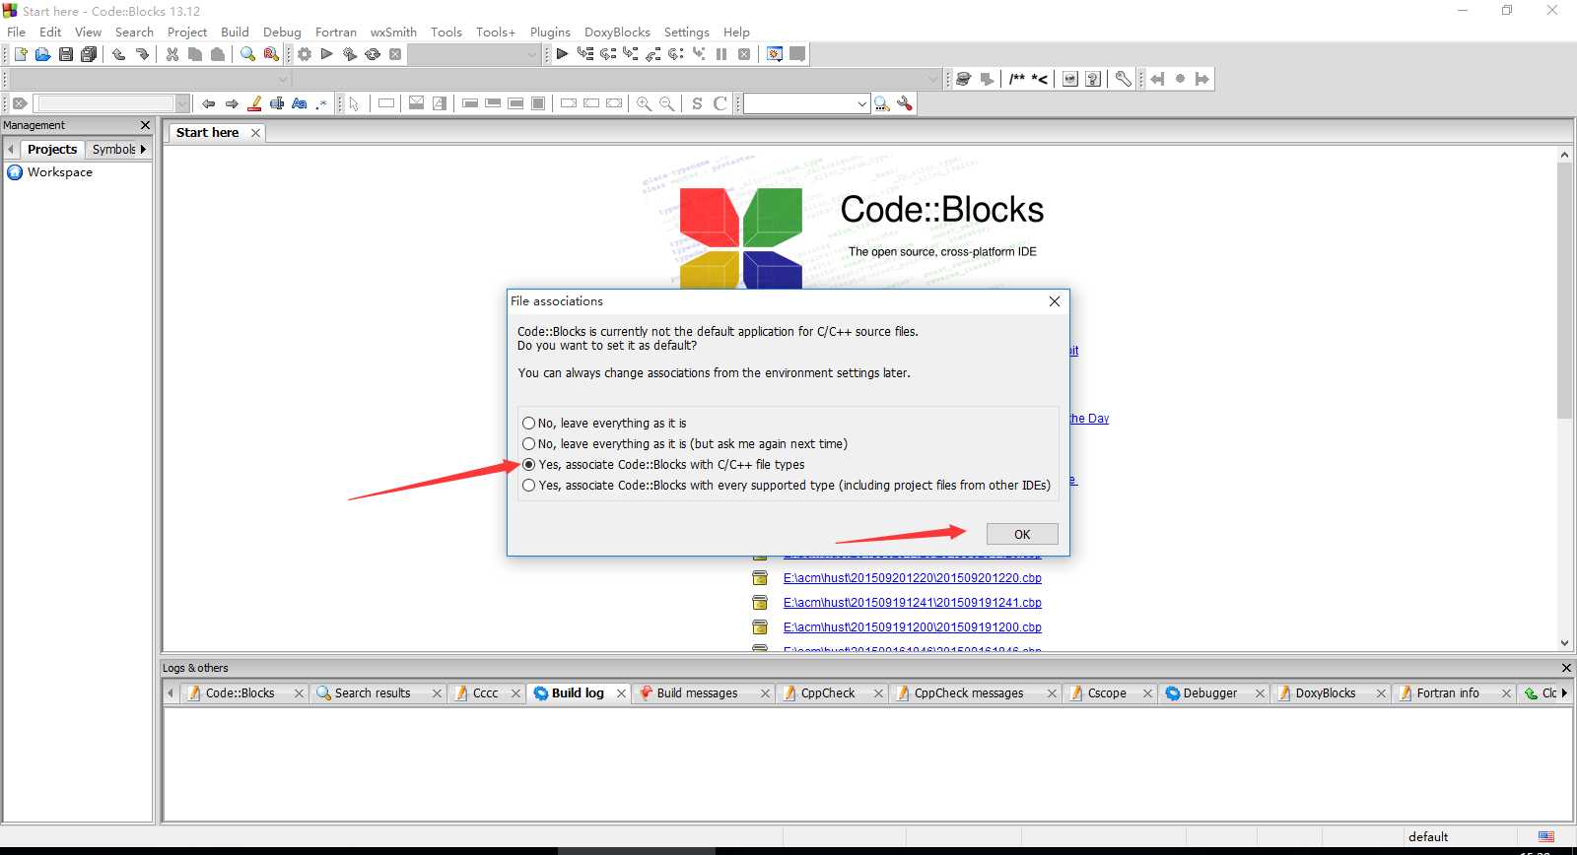Click the Debug/Continue play icon
The width and height of the screenshot is (1577, 855).
[x=562, y=54]
